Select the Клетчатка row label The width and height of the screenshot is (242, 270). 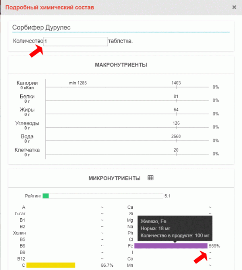27,150
